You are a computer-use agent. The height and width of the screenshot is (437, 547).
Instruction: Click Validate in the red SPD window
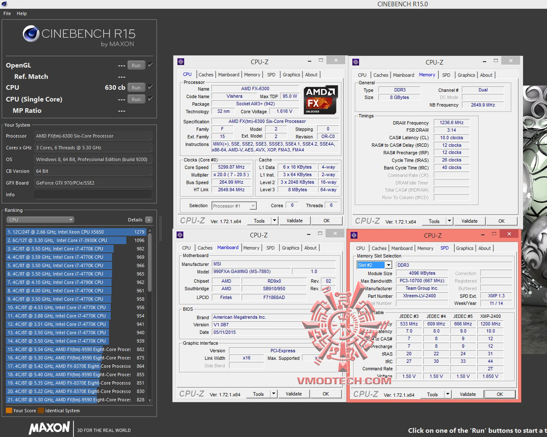468,394
